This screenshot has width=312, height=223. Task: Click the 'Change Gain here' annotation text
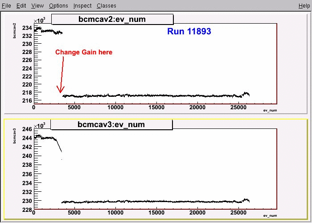click(84, 52)
